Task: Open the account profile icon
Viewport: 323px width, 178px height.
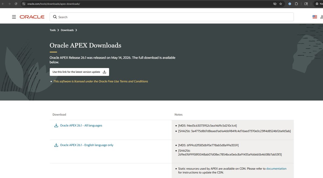Action: 322,17
